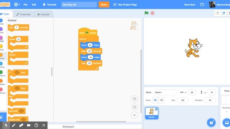Select the eraser annotation tool
The image size is (230, 129).
point(21,125)
